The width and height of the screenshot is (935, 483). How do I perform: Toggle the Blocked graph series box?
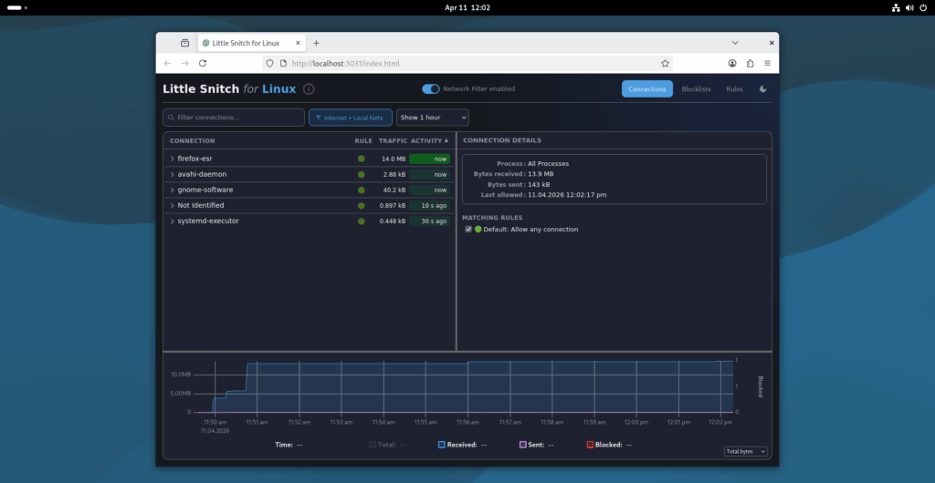[591, 445]
